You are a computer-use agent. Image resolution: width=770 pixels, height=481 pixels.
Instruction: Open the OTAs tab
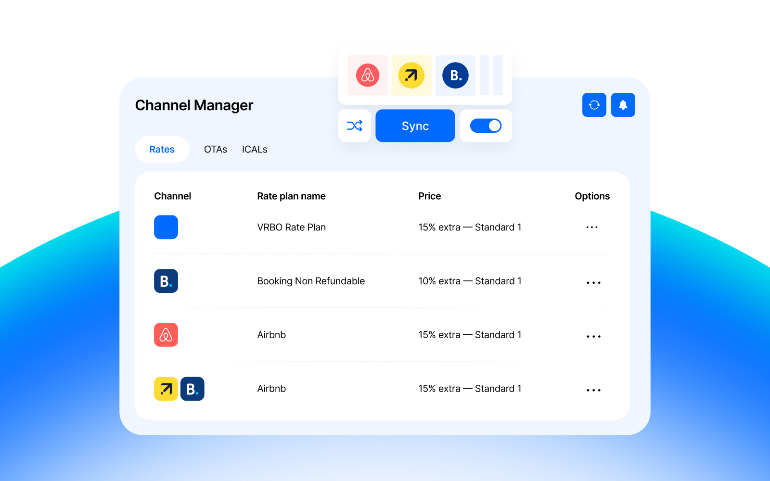pyautogui.click(x=216, y=150)
